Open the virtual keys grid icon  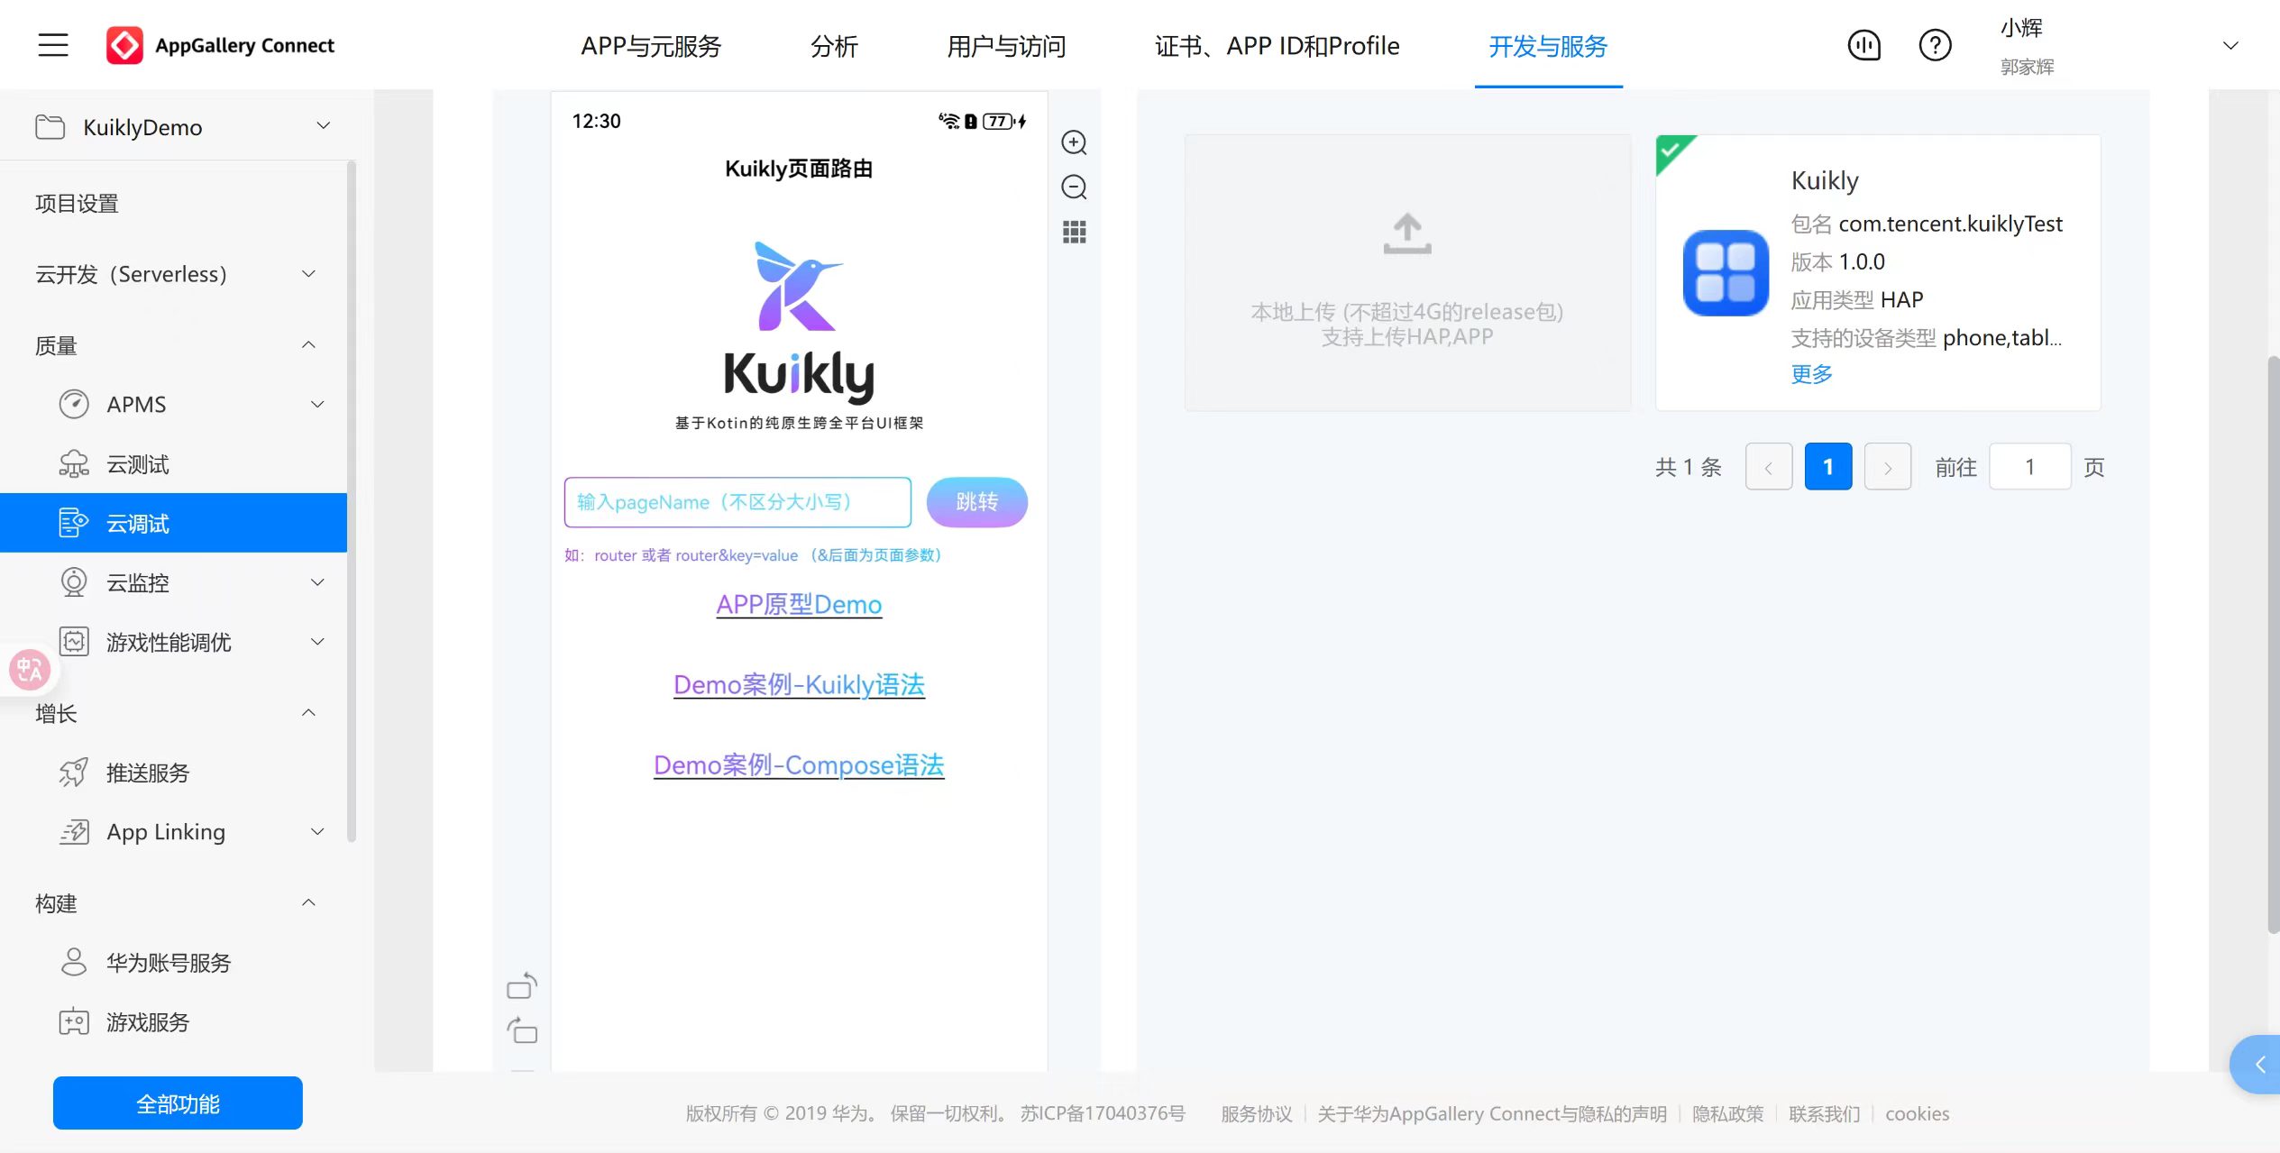click(x=1075, y=232)
